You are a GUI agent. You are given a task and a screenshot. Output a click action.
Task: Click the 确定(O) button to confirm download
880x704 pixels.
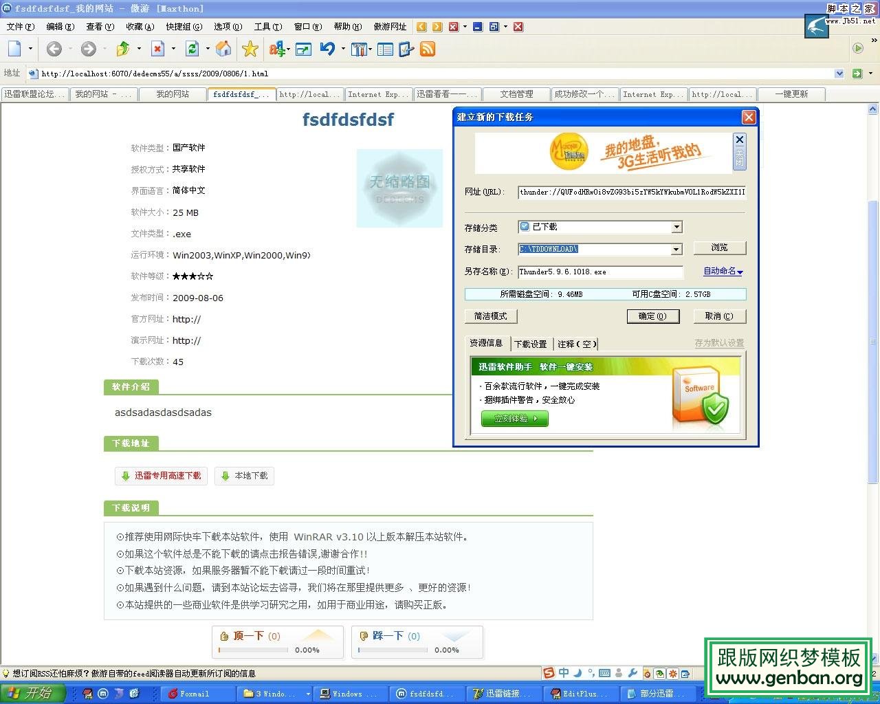(x=652, y=316)
